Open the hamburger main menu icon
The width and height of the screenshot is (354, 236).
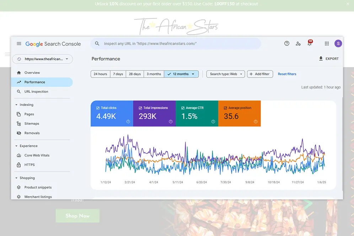[x=19, y=44]
